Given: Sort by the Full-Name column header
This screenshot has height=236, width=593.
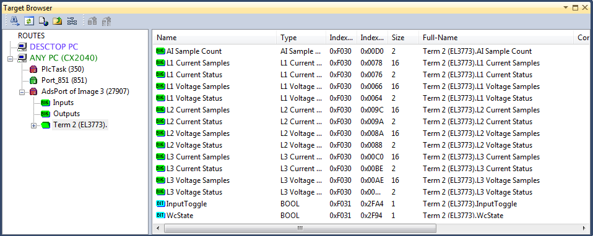Looking at the screenshot, I should pos(496,38).
